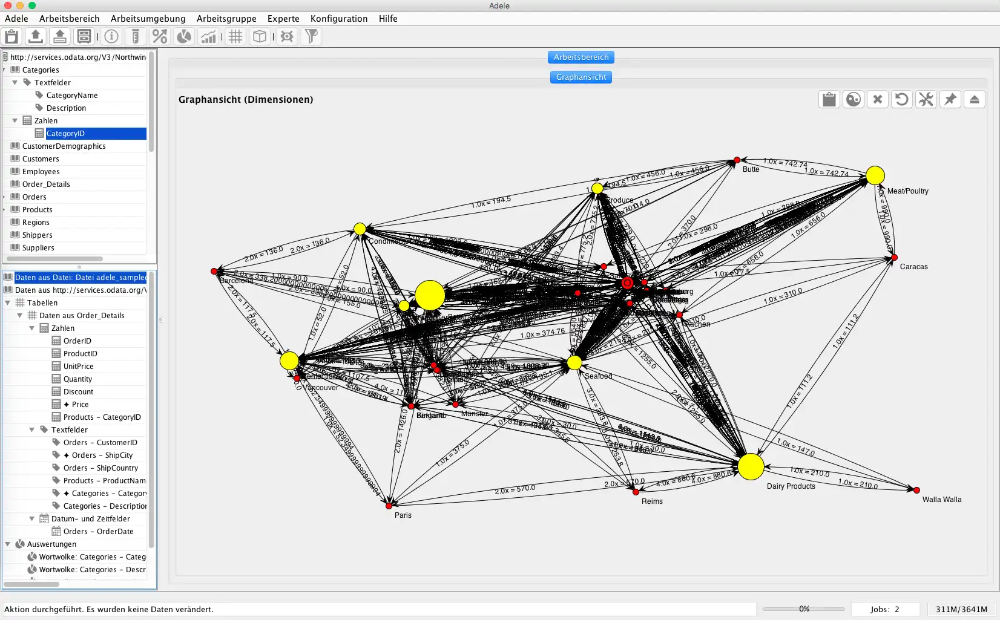Open the Konfiguration menu
Screen dimensions: 1000x620
tap(339, 19)
